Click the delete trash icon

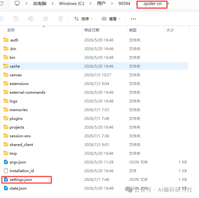pos(61,19)
